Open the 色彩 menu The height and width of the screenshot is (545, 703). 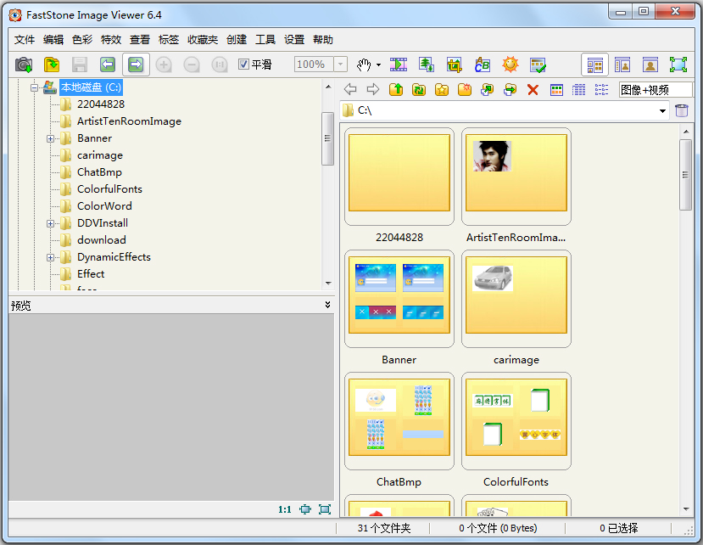click(x=82, y=40)
